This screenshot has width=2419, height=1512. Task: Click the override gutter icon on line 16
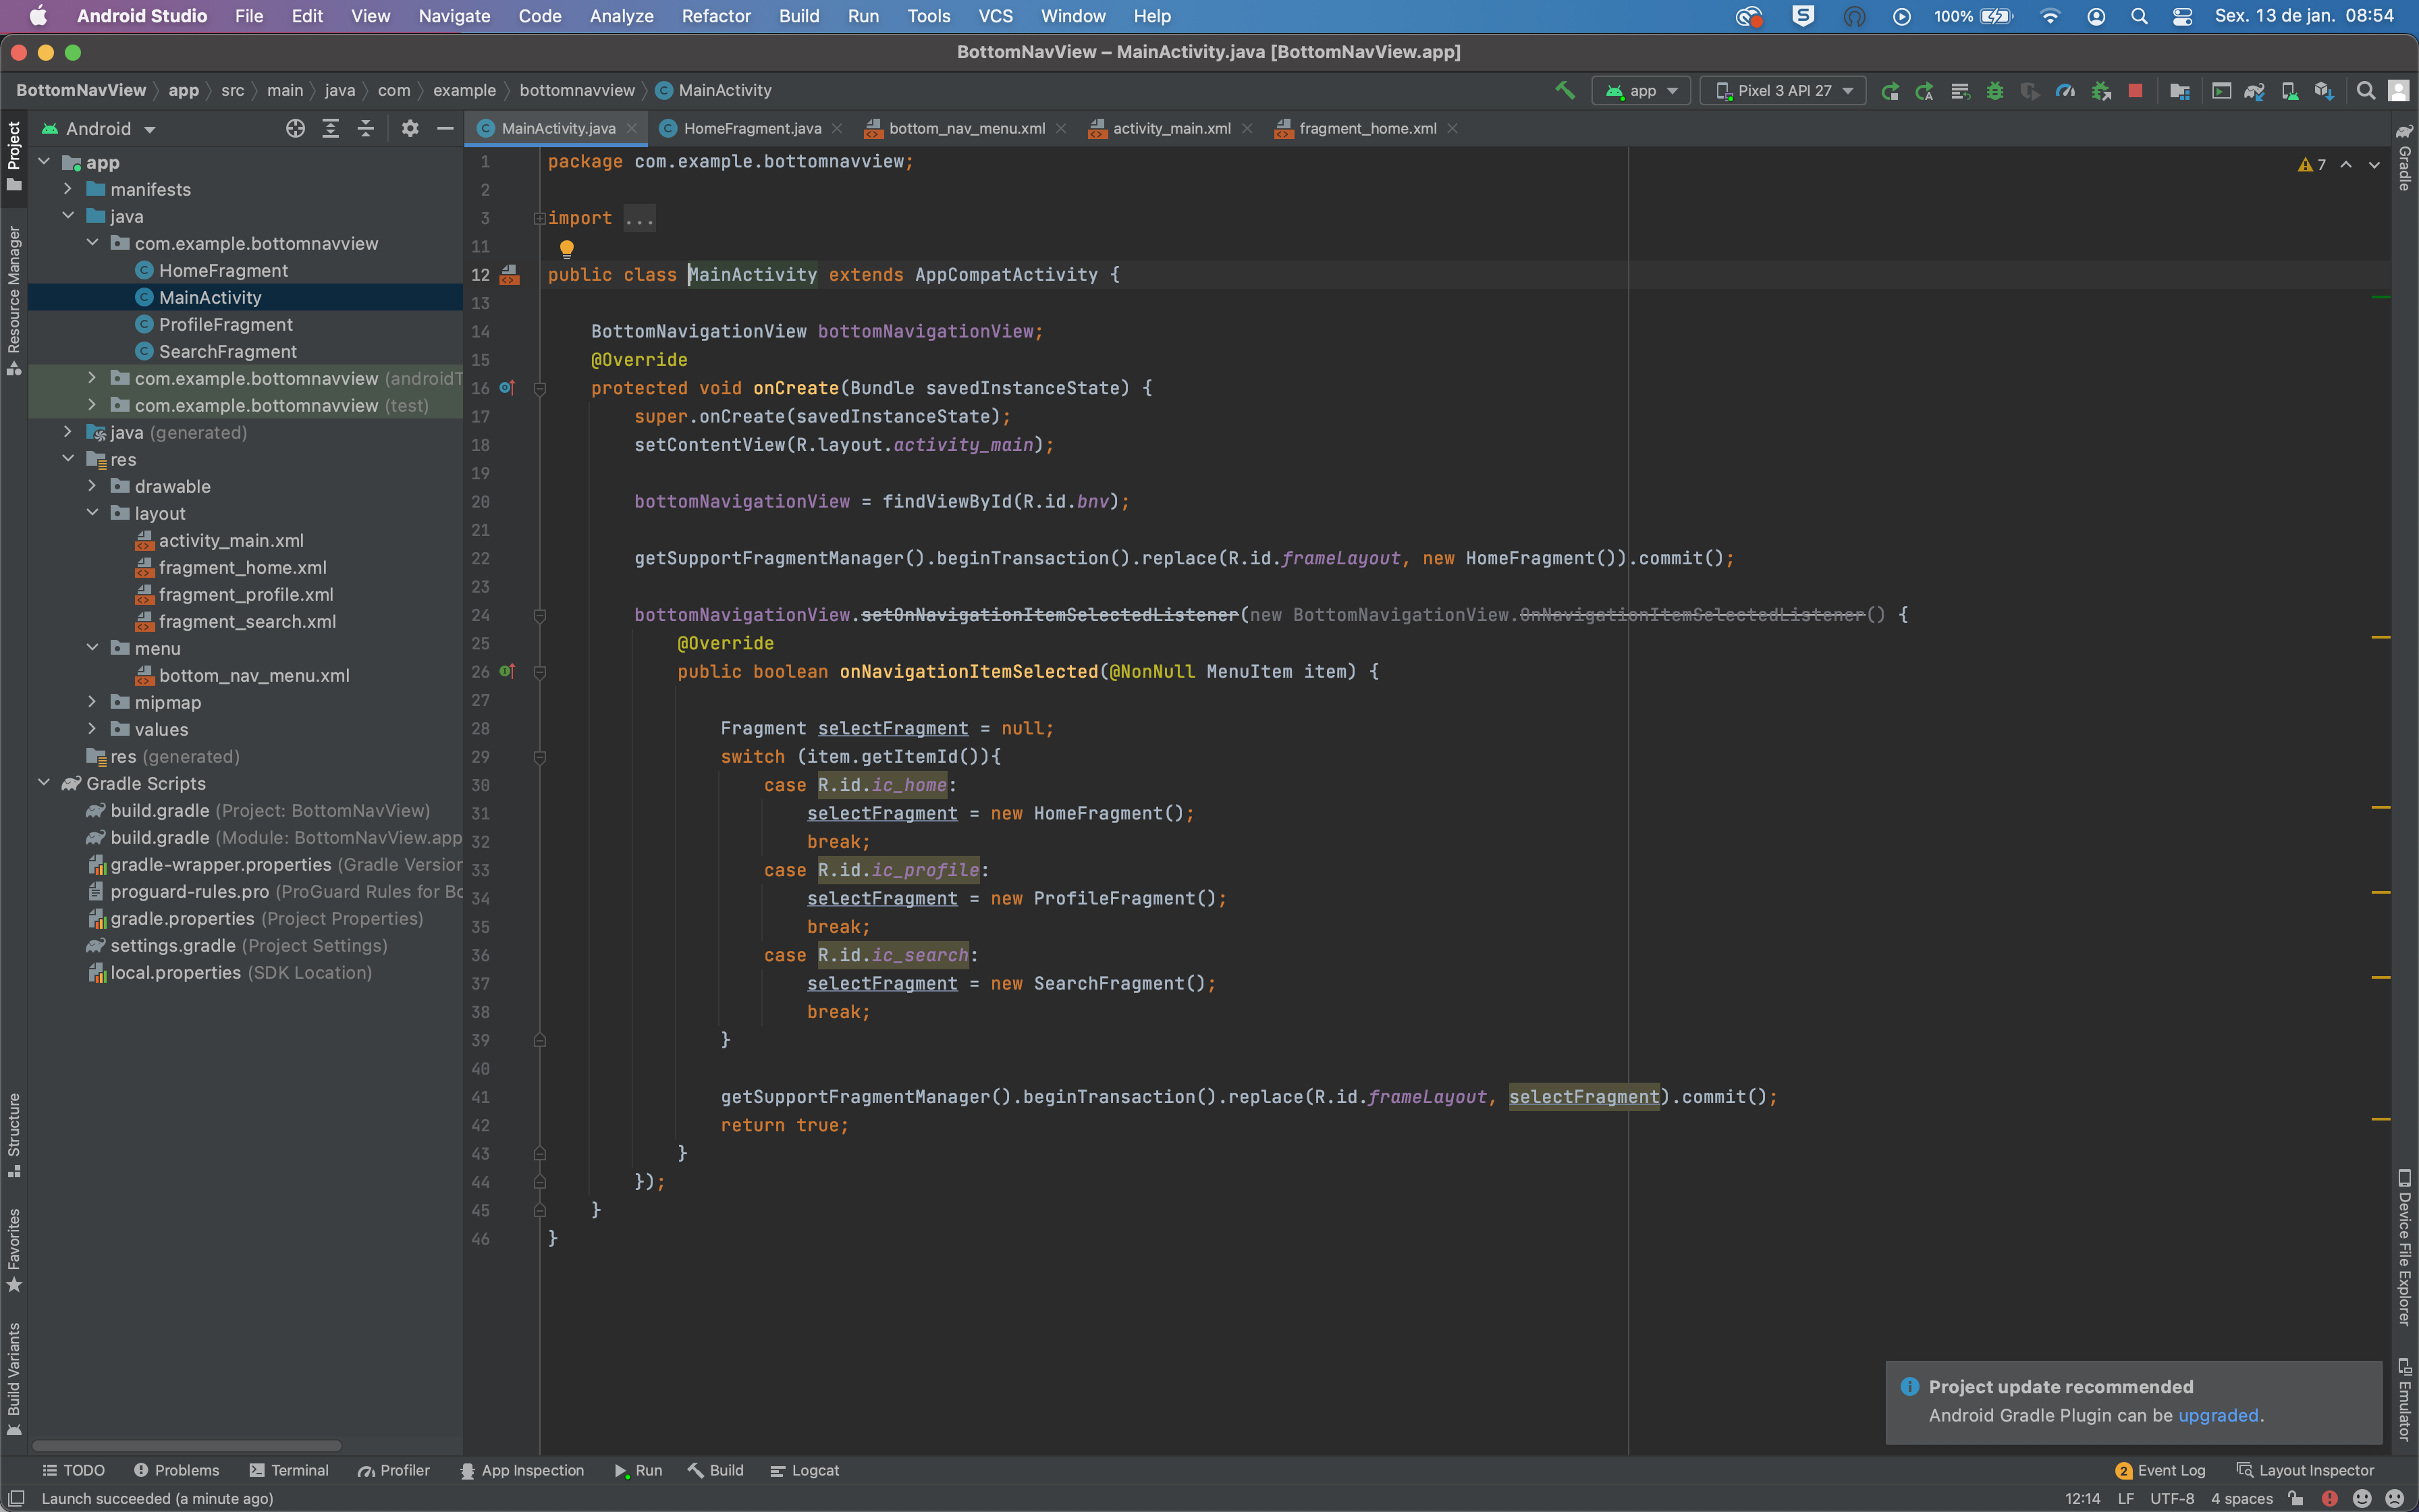tap(508, 388)
